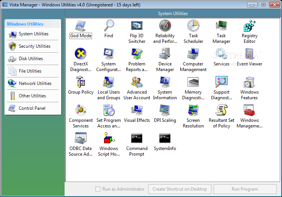Open Set Program Access icon

coord(109,110)
